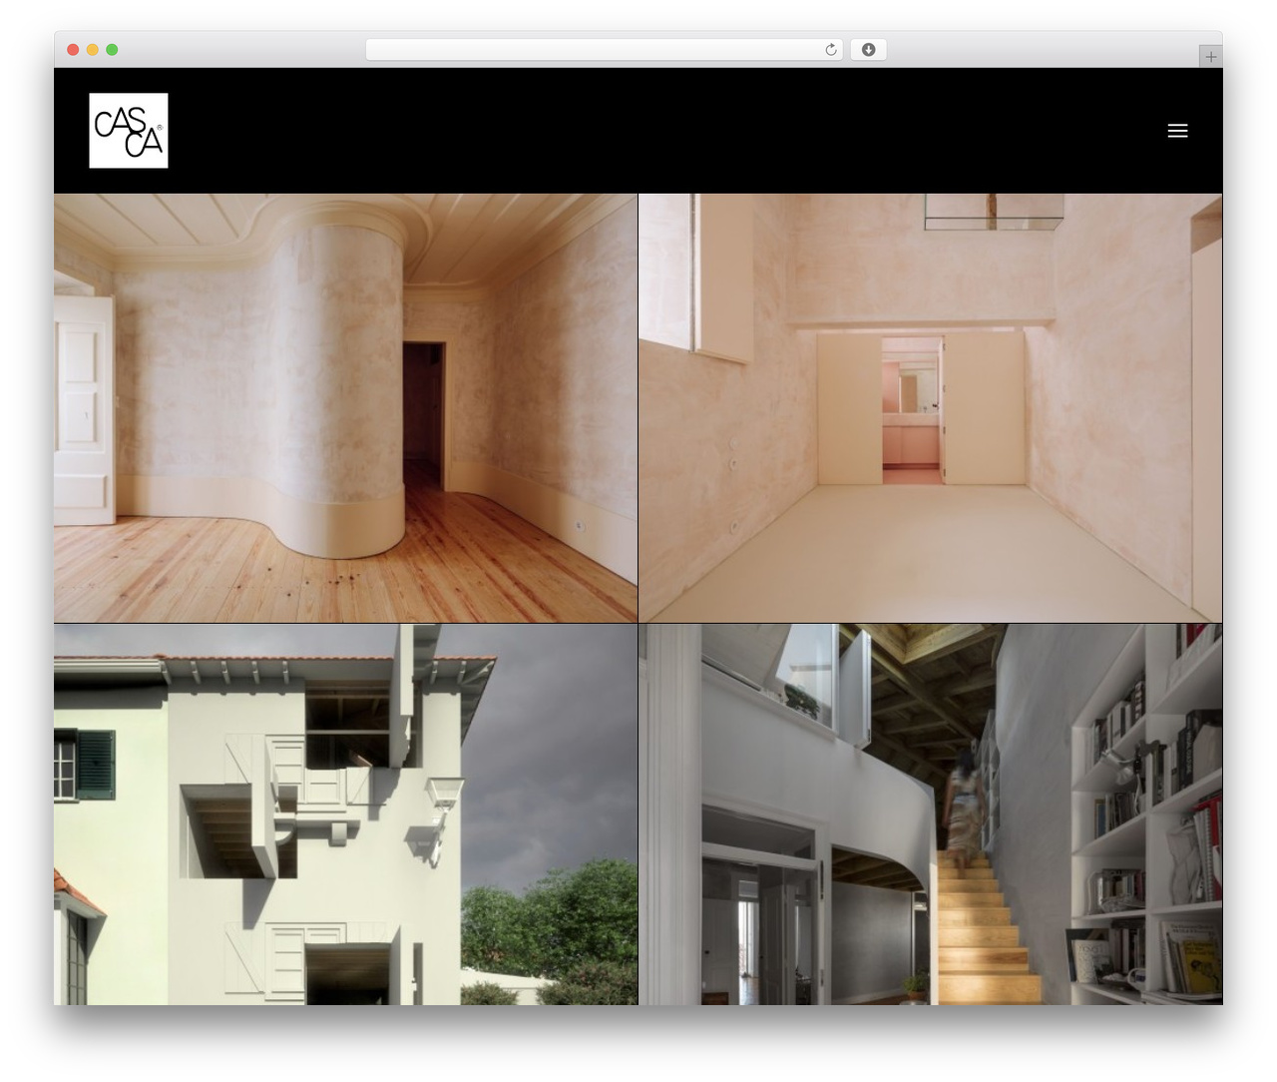Screen dimensions: 1277x1082
Task: Close the browser window with red button
Action: tap(73, 50)
